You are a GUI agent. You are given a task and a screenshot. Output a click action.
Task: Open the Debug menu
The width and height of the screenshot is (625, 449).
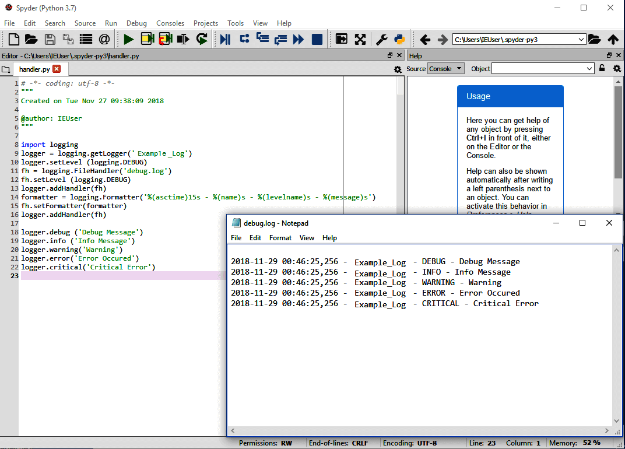coord(136,23)
